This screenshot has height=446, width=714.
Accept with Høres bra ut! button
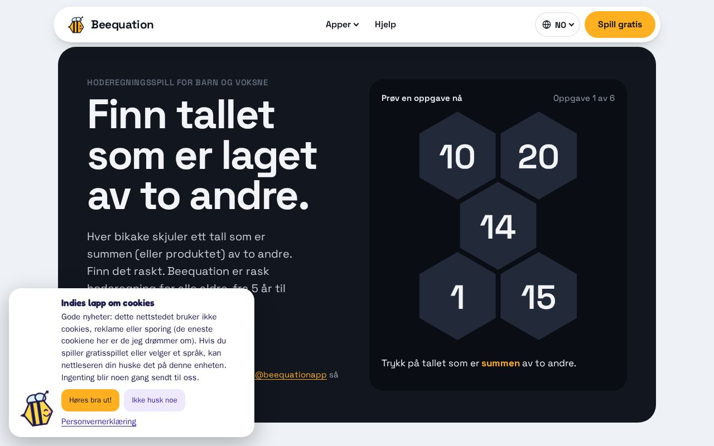coord(90,400)
